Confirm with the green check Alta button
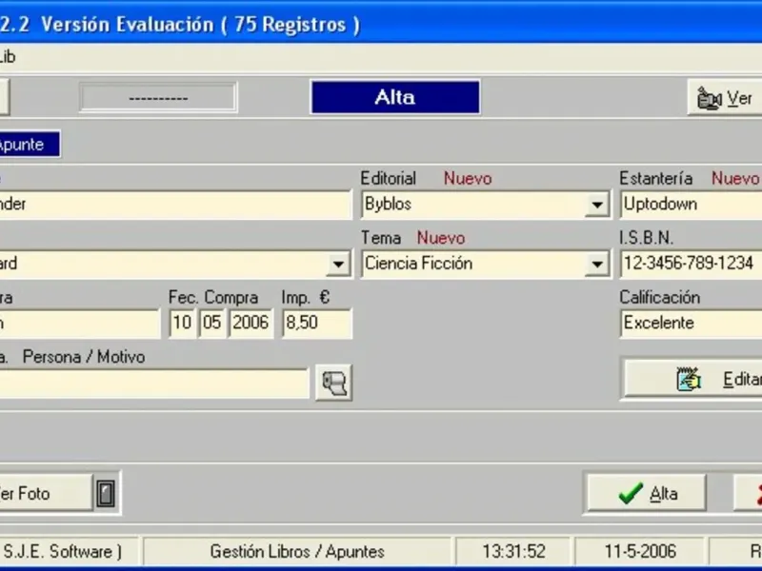 [646, 493]
